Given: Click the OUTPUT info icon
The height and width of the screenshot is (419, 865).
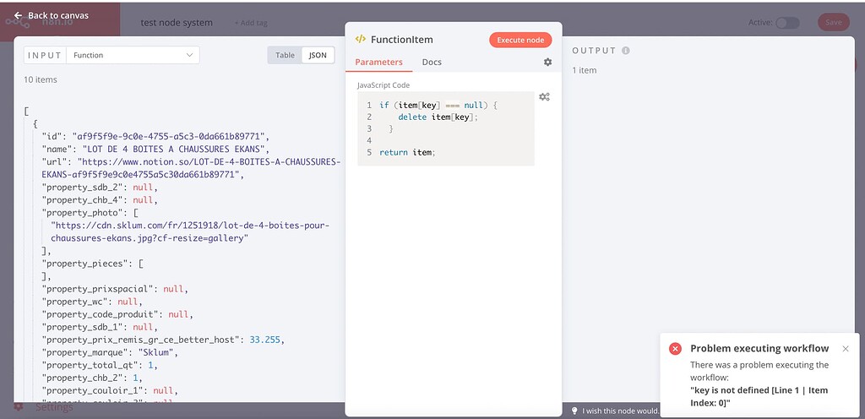Looking at the screenshot, I should [x=626, y=51].
